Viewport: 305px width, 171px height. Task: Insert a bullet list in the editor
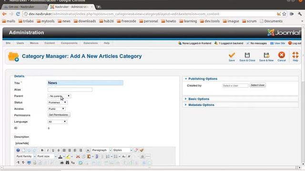coord(116,156)
